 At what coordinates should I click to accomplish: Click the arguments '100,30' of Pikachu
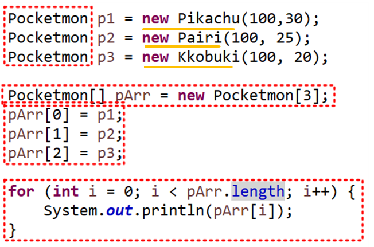click(x=276, y=19)
